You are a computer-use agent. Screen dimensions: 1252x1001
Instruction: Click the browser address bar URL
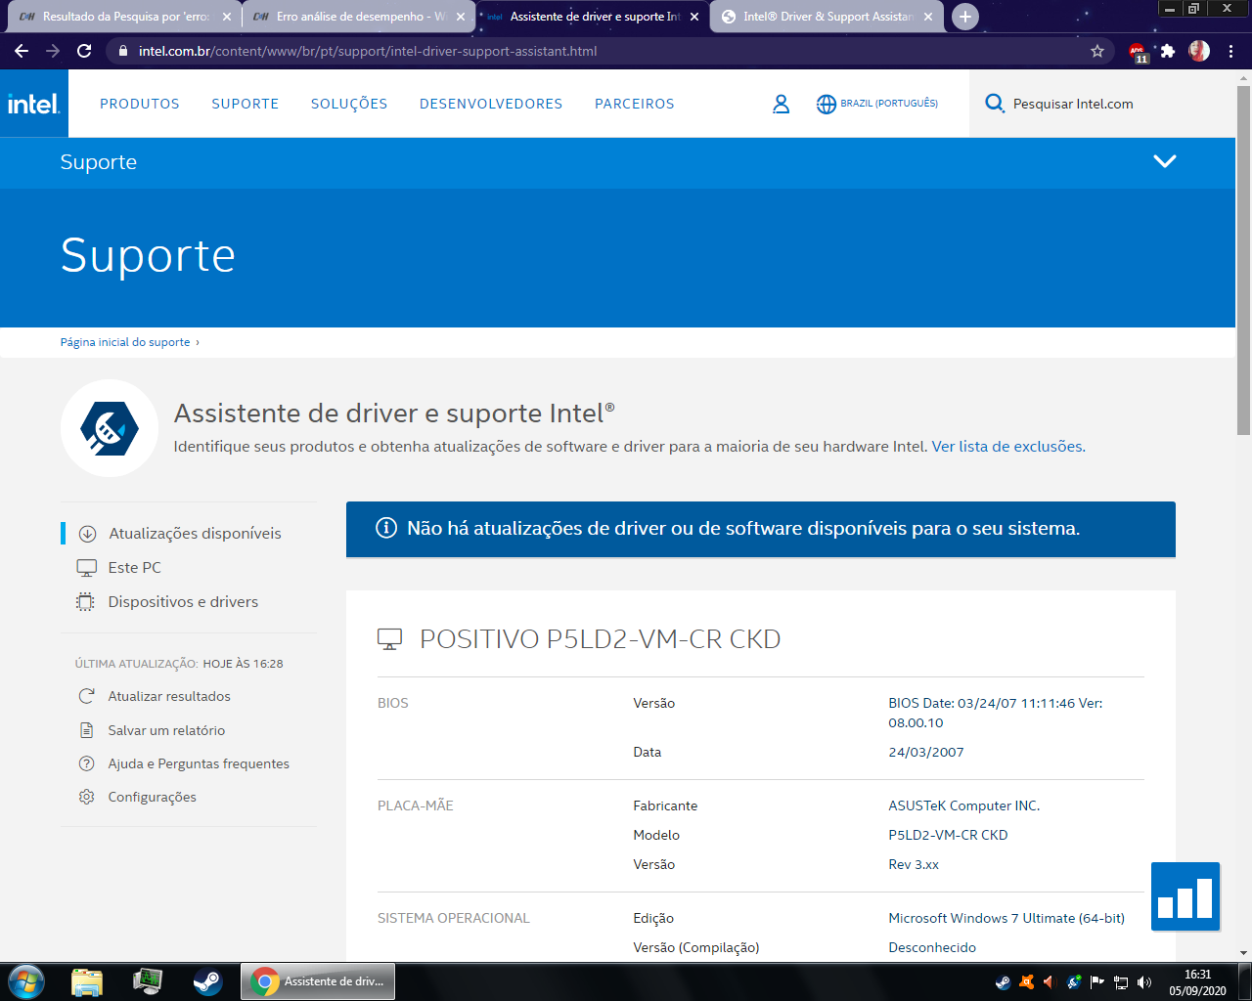368,51
